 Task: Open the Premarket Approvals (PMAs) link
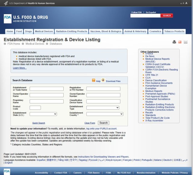tap(160, 94)
